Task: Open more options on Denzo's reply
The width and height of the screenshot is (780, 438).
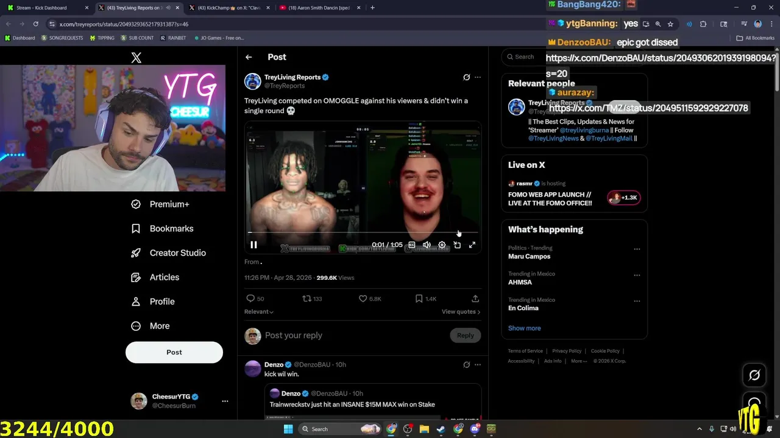Action: pos(478,365)
